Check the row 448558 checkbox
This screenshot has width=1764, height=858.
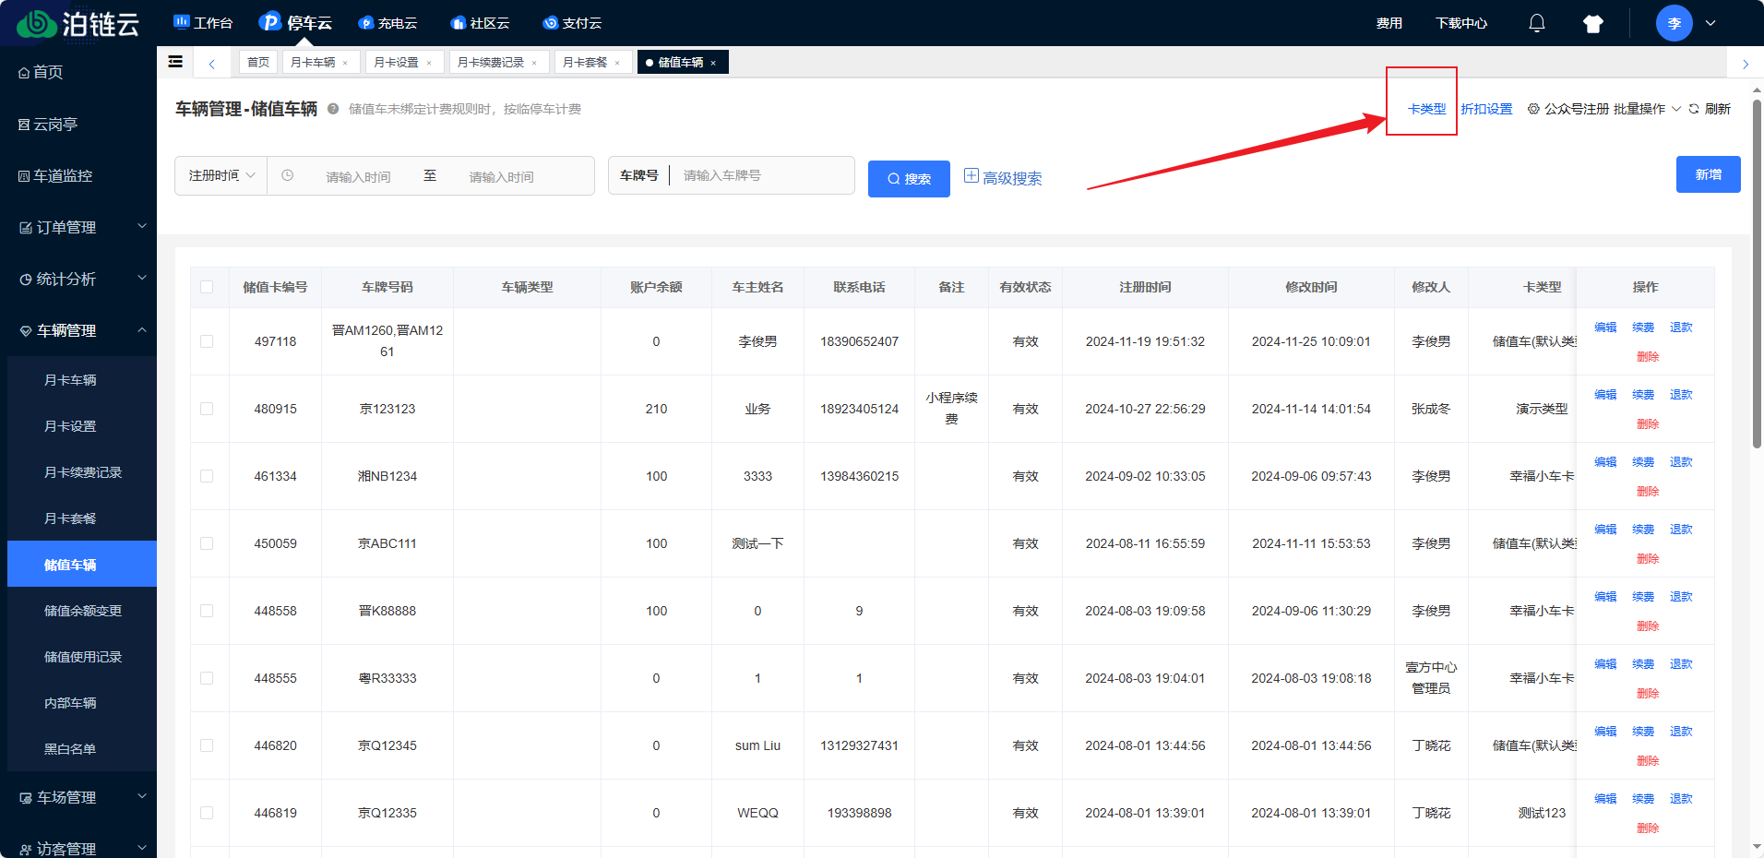(207, 611)
